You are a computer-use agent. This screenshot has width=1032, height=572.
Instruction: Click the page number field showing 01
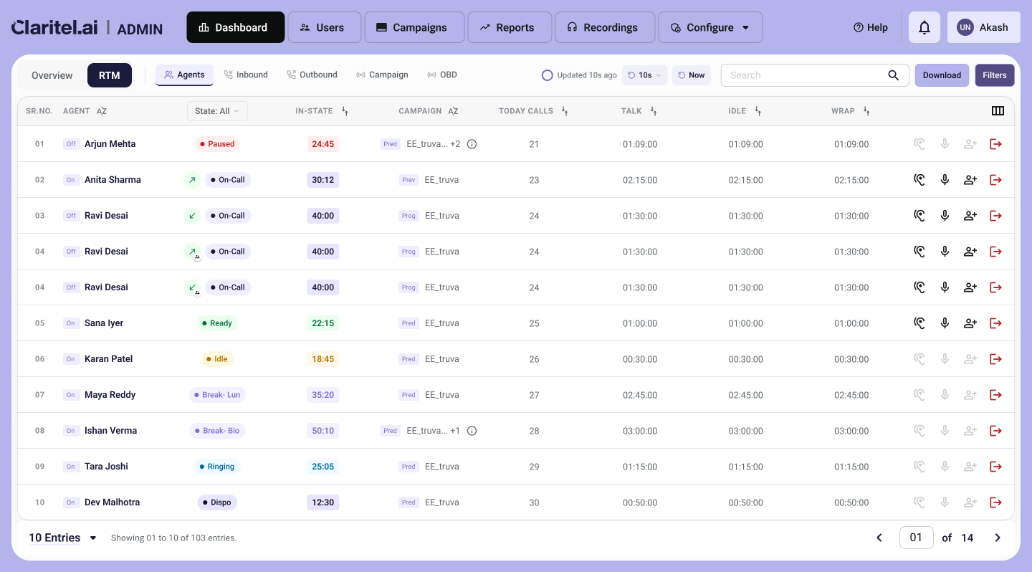point(916,538)
